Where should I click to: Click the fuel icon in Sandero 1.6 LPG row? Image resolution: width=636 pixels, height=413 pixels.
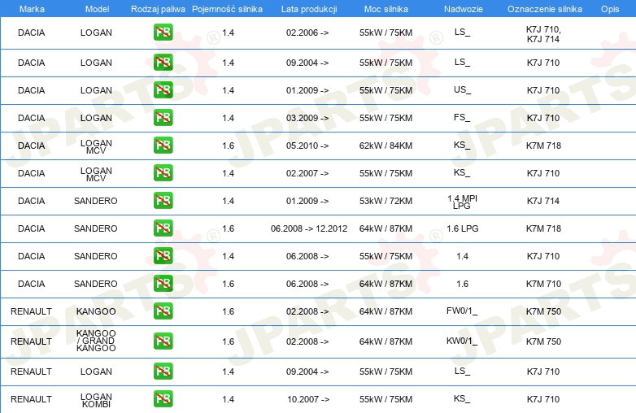(x=163, y=228)
